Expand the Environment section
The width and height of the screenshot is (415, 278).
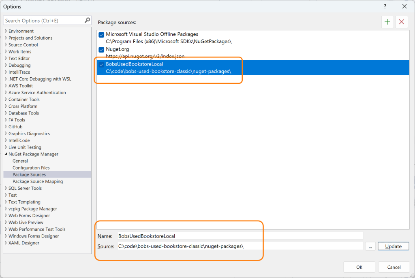[x=6, y=31]
